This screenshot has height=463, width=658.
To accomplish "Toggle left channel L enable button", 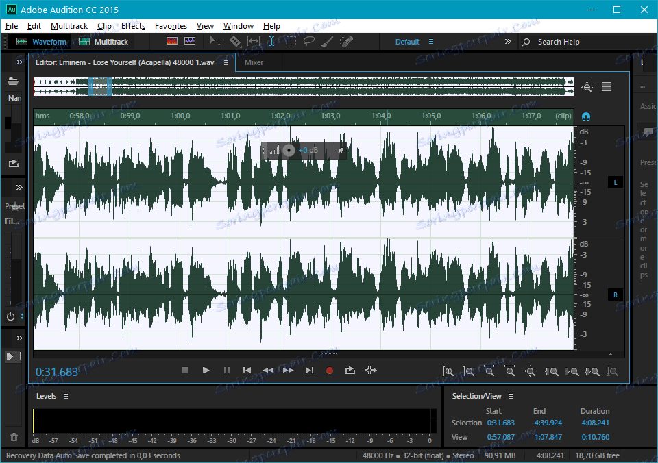I will (615, 183).
